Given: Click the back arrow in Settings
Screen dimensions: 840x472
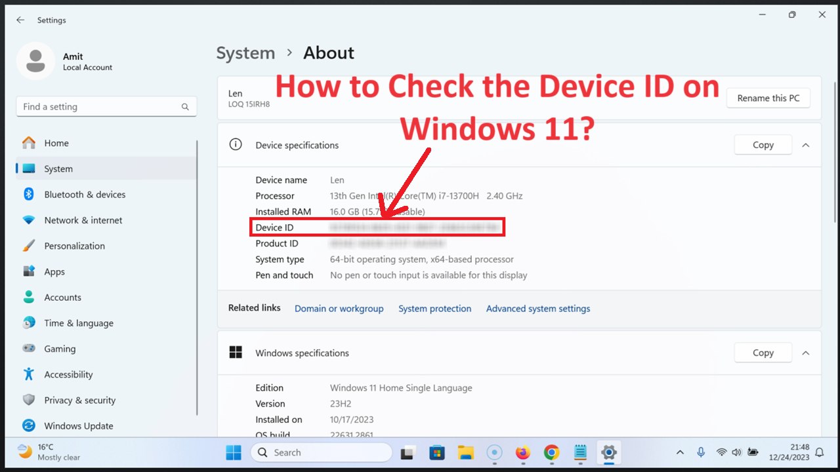Looking at the screenshot, I should pos(20,20).
